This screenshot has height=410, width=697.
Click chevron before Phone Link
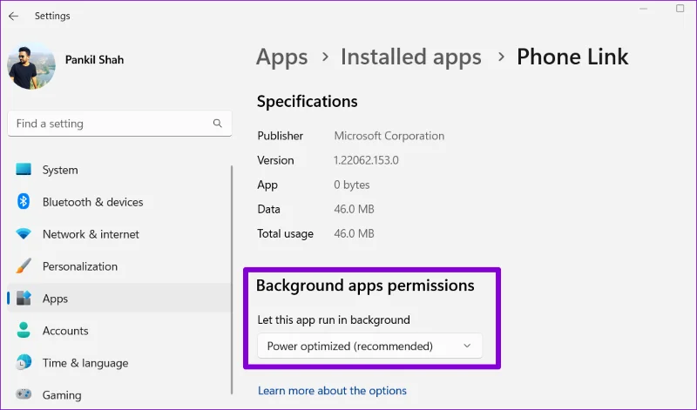point(501,57)
